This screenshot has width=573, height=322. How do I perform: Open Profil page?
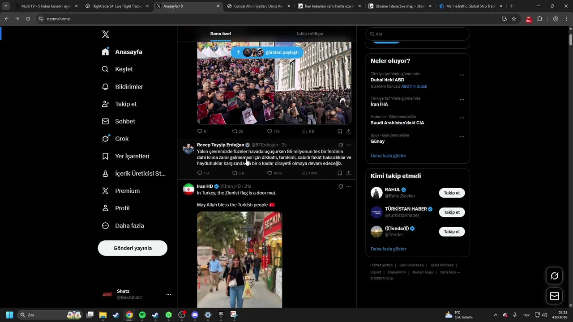(x=115, y=208)
